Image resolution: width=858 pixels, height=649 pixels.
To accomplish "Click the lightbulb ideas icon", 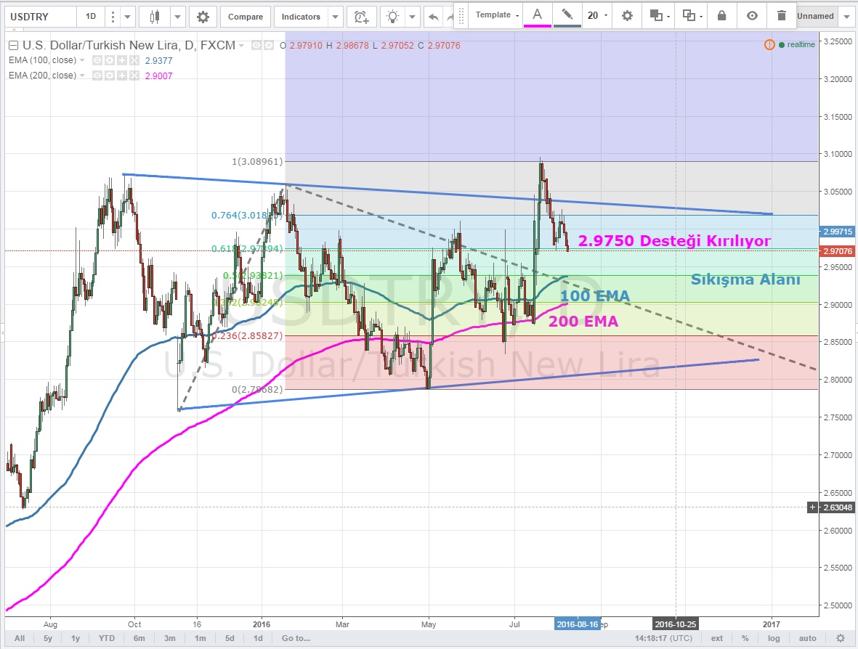I will point(392,17).
